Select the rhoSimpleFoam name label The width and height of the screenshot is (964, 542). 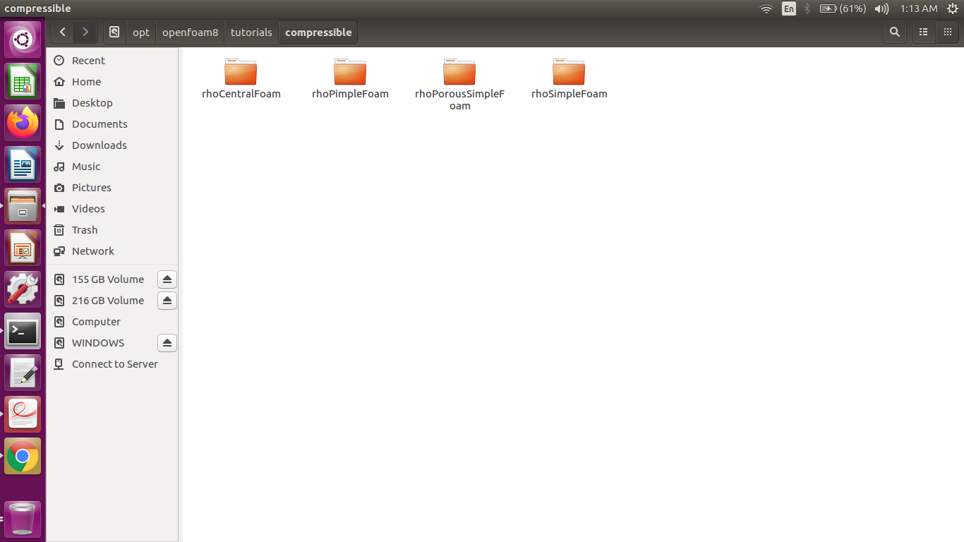tap(570, 94)
